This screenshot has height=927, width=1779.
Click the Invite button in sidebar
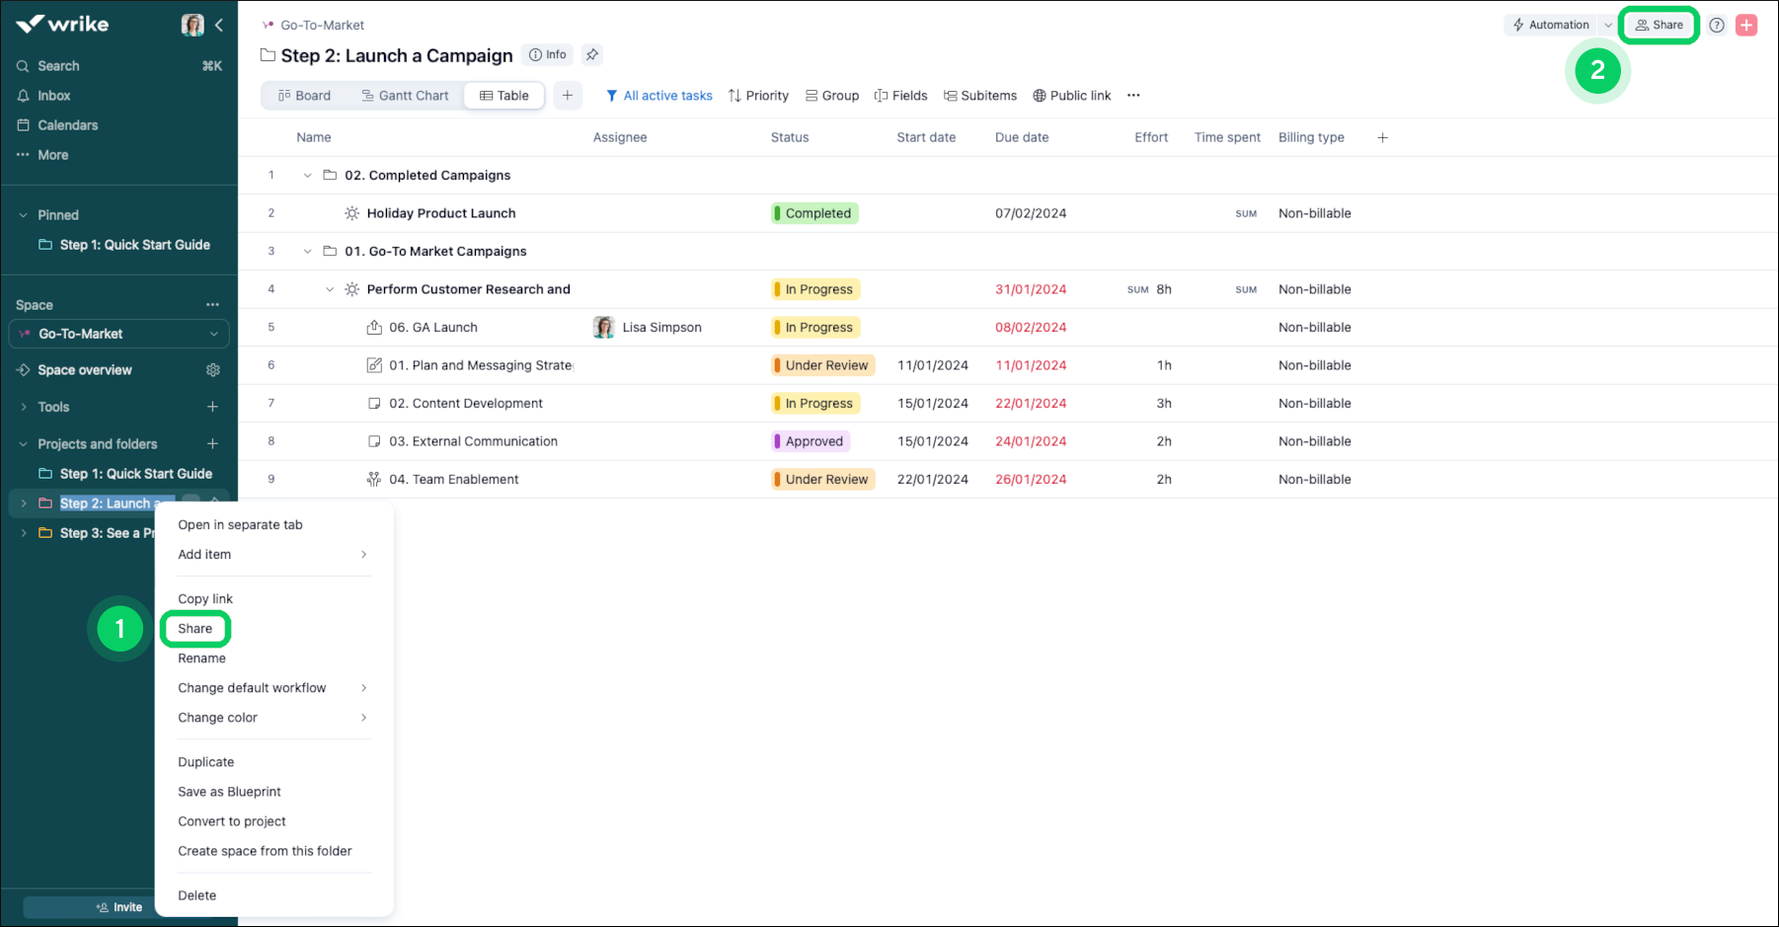point(118,907)
